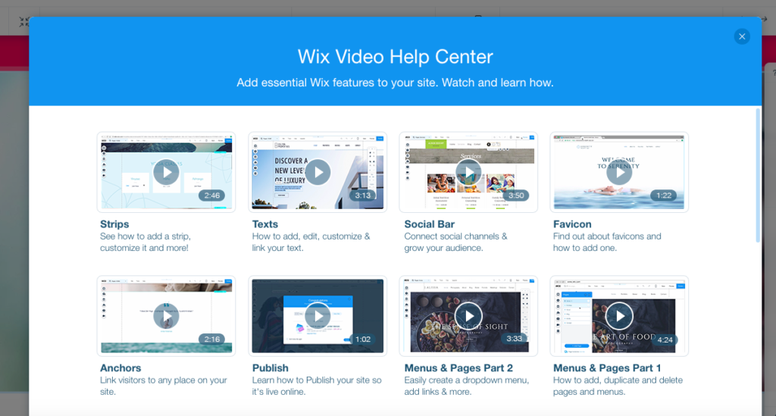The image size is (776, 416).
Task: Click the 1:22 duration badge on Favicon
Action: tap(664, 195)
